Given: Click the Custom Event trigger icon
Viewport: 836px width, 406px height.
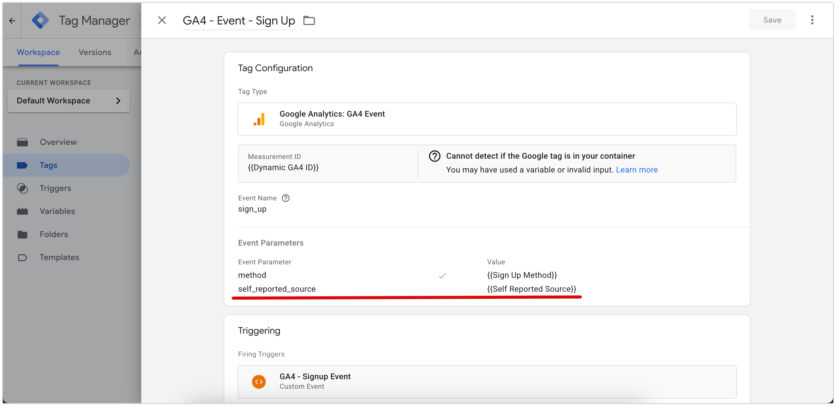Looking at the screenshot, I should pos(259,382).
